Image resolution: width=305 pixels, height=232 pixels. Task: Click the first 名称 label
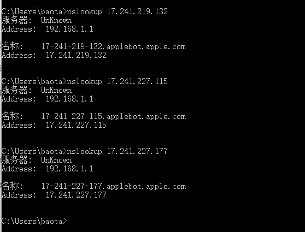[12, 46]
